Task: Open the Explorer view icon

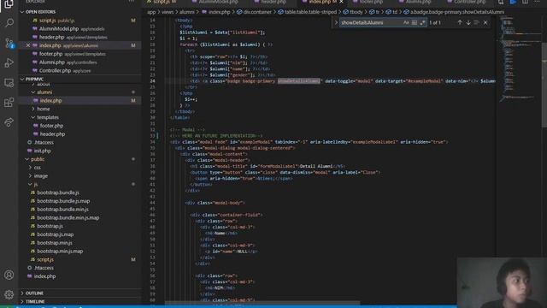Action: click(9, 3)
